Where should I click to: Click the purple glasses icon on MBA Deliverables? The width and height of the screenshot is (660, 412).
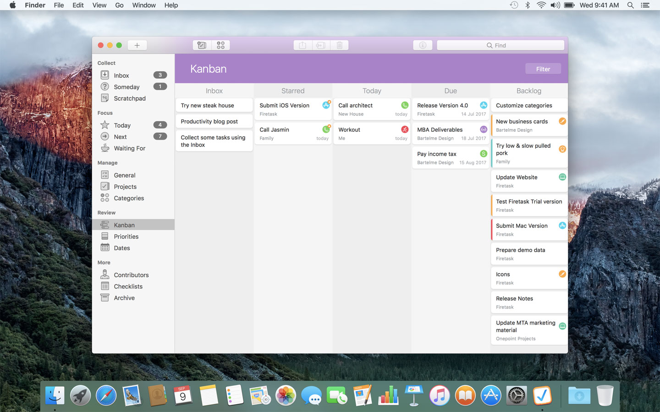484,130
